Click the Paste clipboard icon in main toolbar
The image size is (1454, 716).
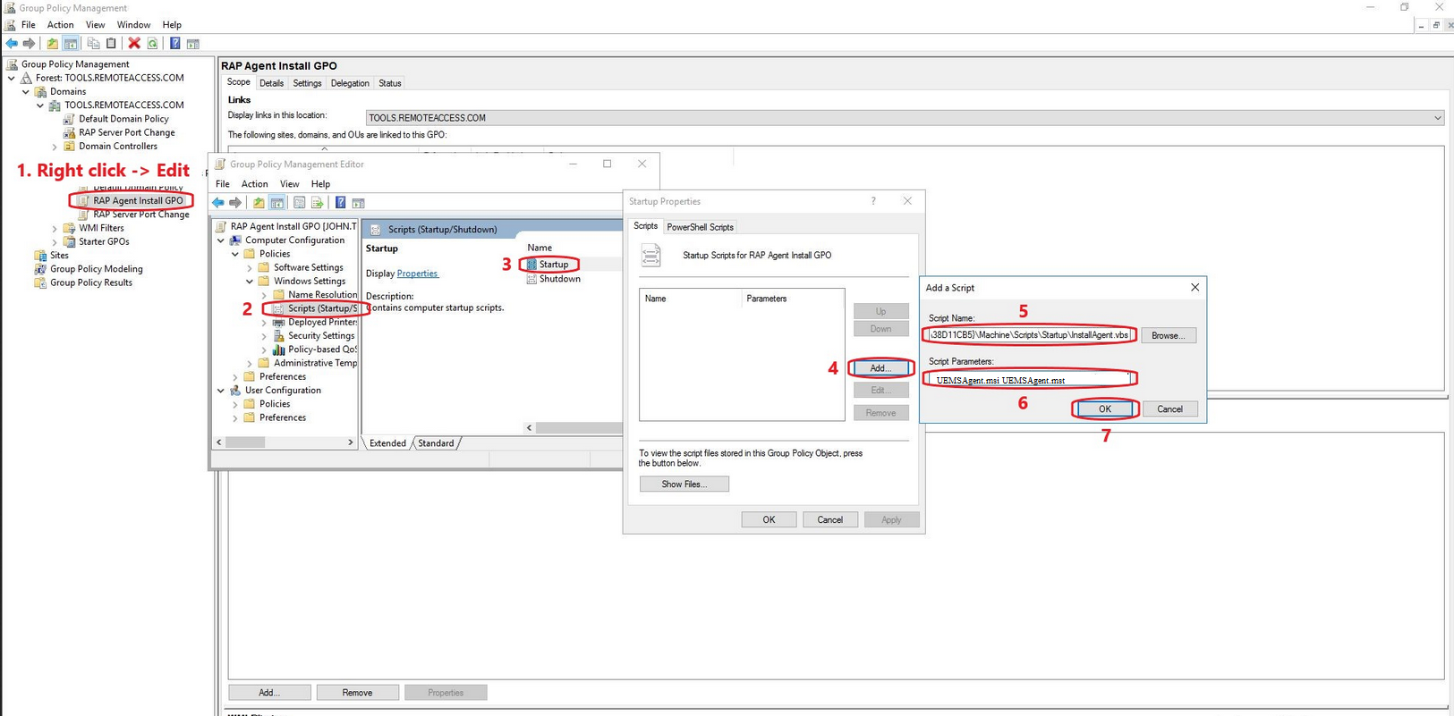tap(111, 43)
